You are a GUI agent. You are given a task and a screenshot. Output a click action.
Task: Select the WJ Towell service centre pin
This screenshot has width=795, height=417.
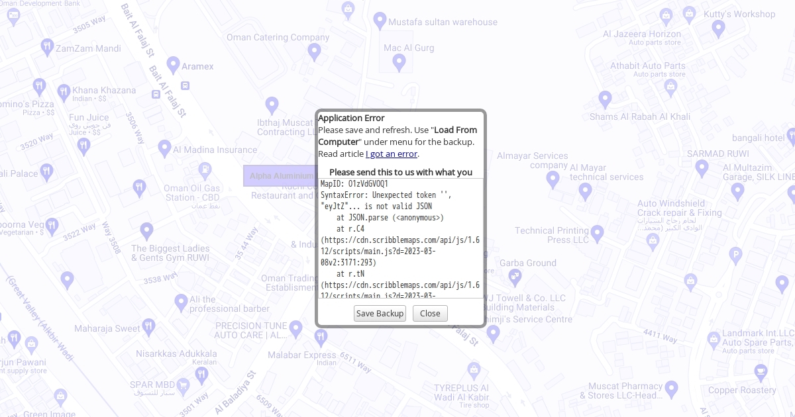pyautogui.click(x=493, y=334)
